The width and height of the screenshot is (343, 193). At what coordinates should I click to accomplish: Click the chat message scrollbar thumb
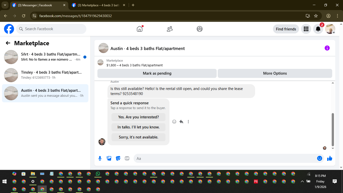click(x=333, y=129)
